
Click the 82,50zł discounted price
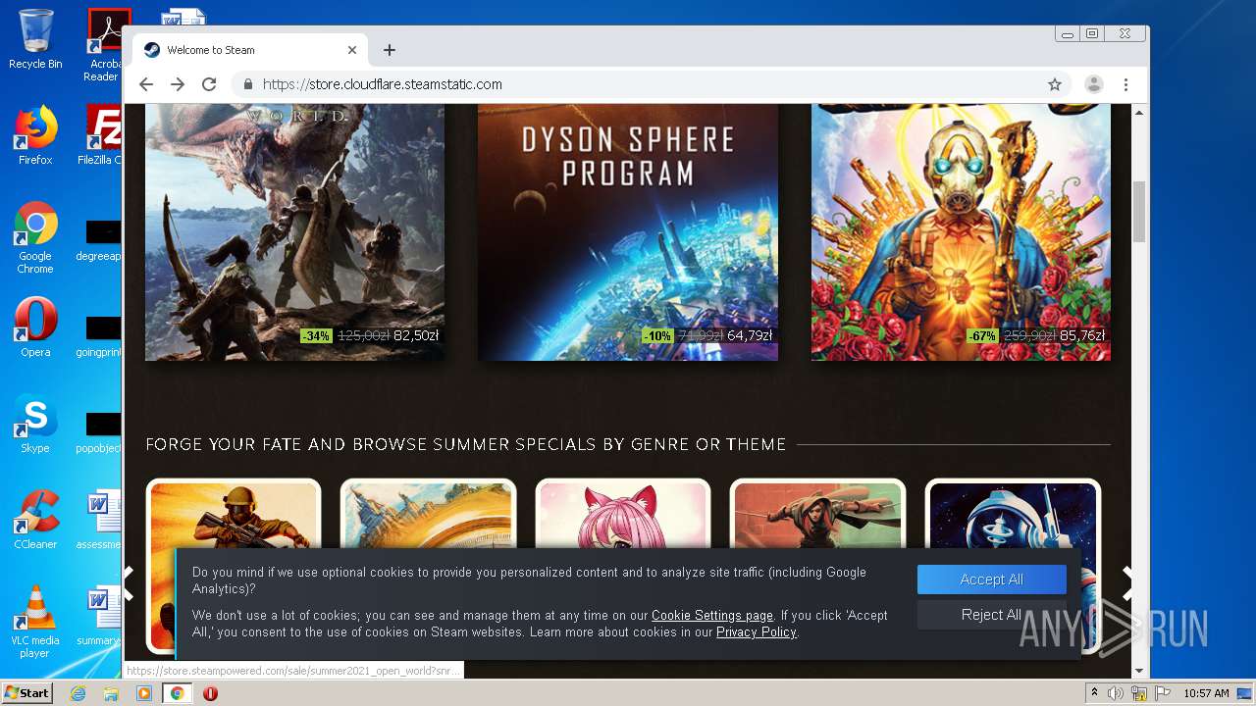[x=416, y=335]
